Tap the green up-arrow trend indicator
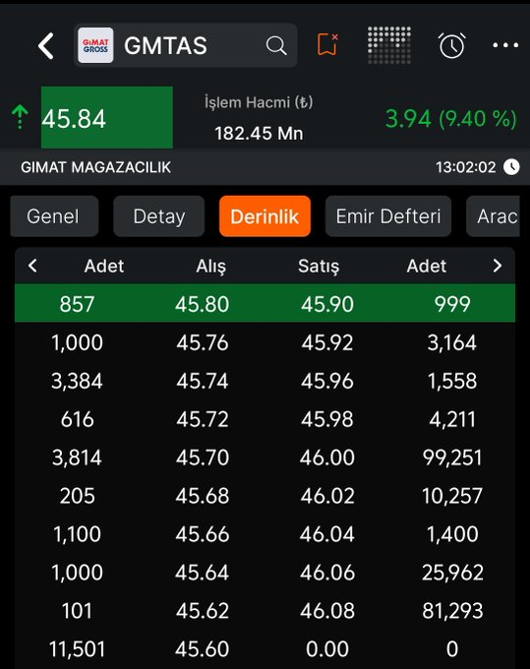This screenshot has height=669, width=530. (20, 117)
